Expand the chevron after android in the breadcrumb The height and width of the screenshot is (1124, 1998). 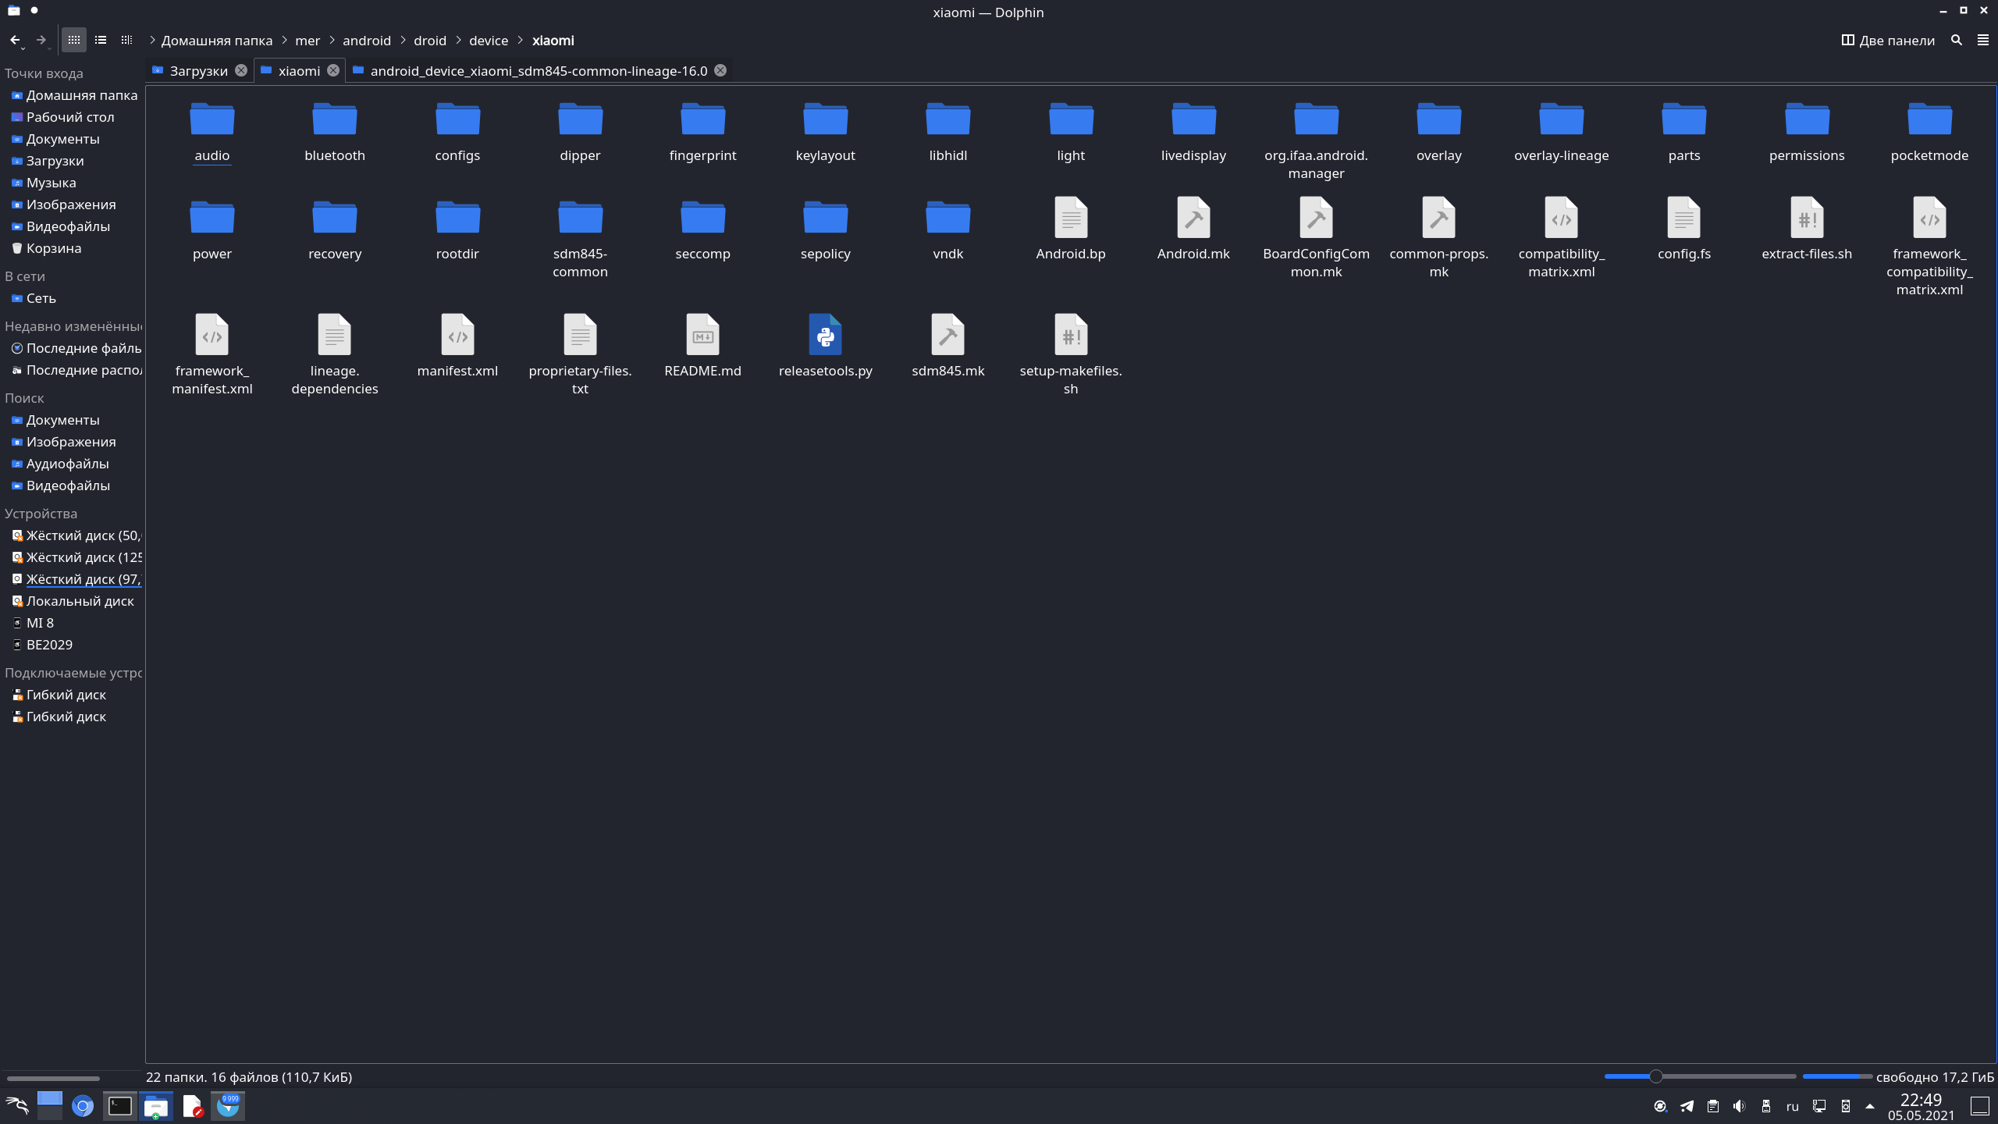click(403, 41)
